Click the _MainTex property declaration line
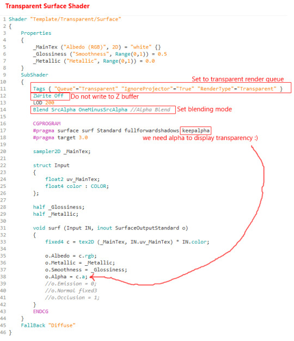Viewport: 294px width, 341px height. pyautogui.click(x=97, y=47)
